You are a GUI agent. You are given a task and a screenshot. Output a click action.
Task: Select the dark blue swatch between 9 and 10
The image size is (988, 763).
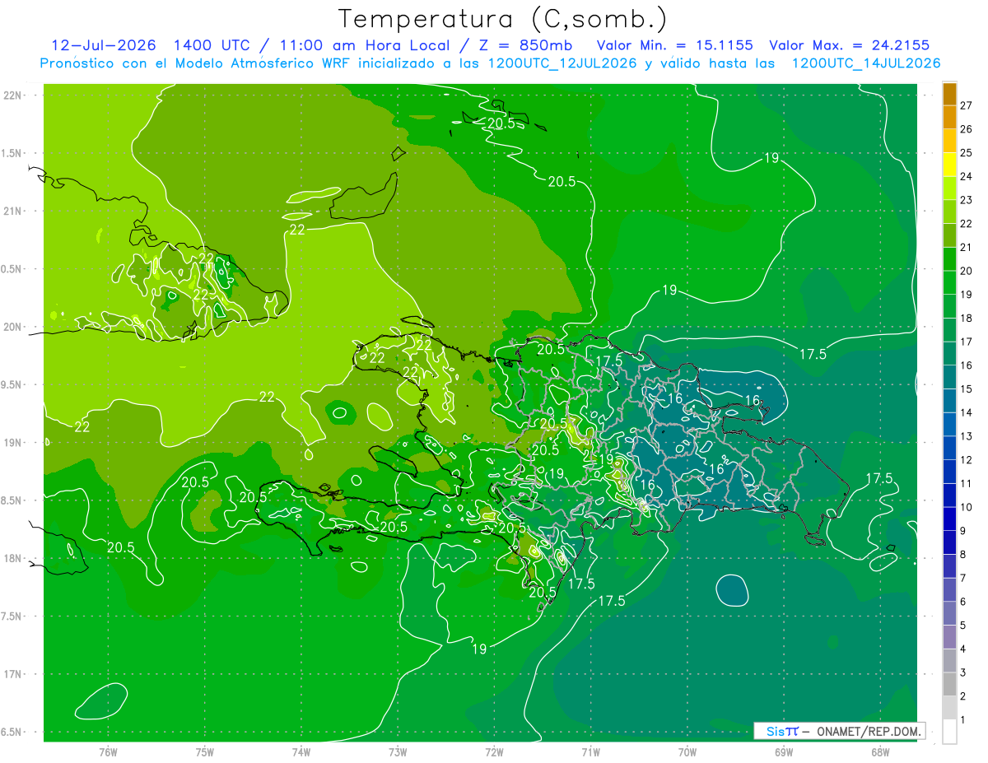coord(949,519)
